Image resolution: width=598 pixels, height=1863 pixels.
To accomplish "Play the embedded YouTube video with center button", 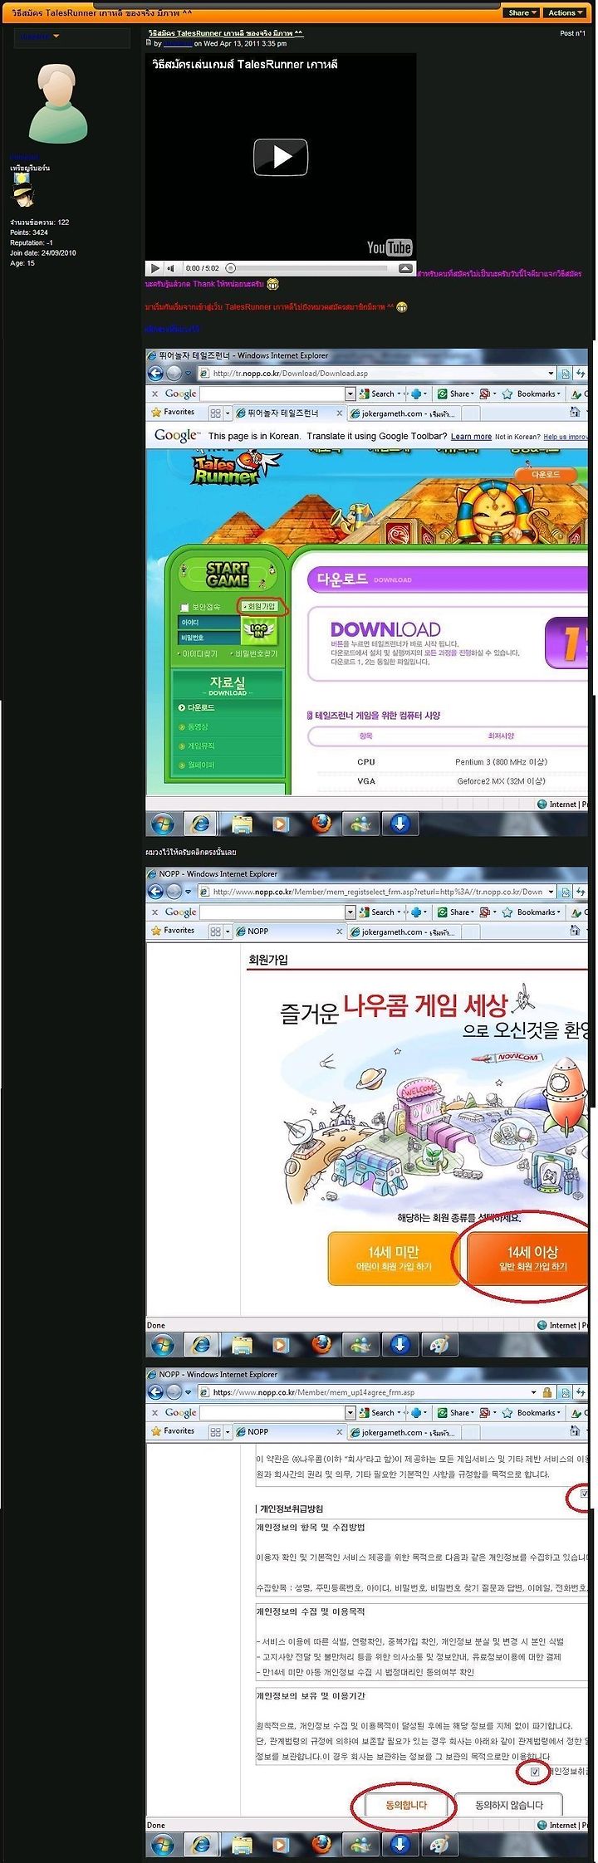I will 281,156.
